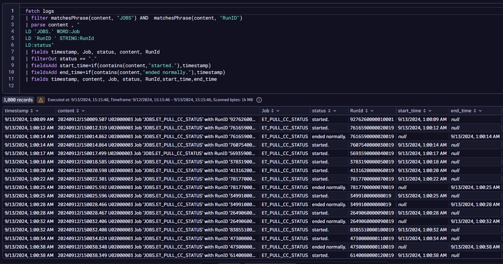Expand the status column menu chevron
Screen dimensions: 503x264
click(335, 111)
